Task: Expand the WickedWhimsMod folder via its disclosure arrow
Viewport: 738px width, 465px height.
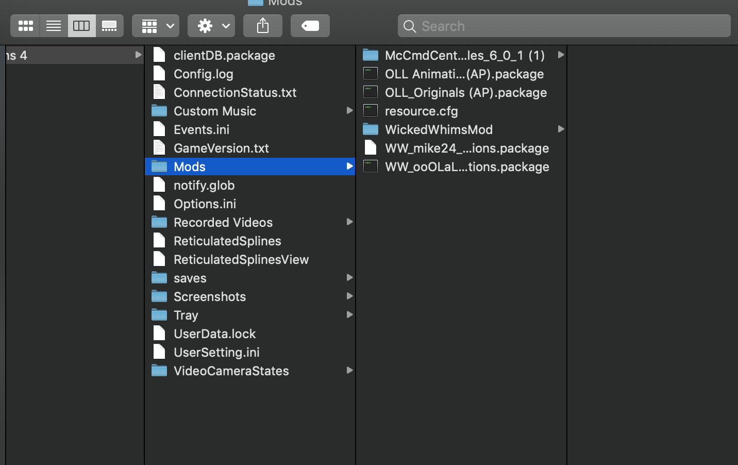Action: 561,129
